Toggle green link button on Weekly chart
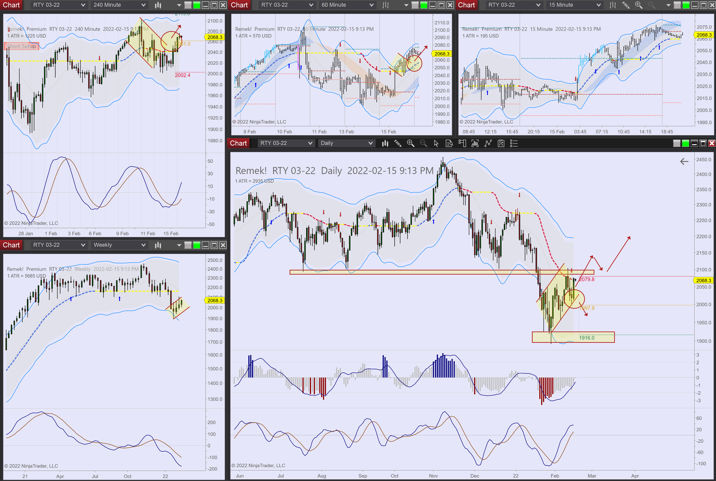Screen dimensions: 716x481 (x=197, y=245)
